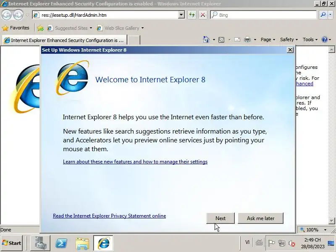Expand the Print options dropdown arrow
The width and height of the screenshot is (336, 252).
(255, 39)
